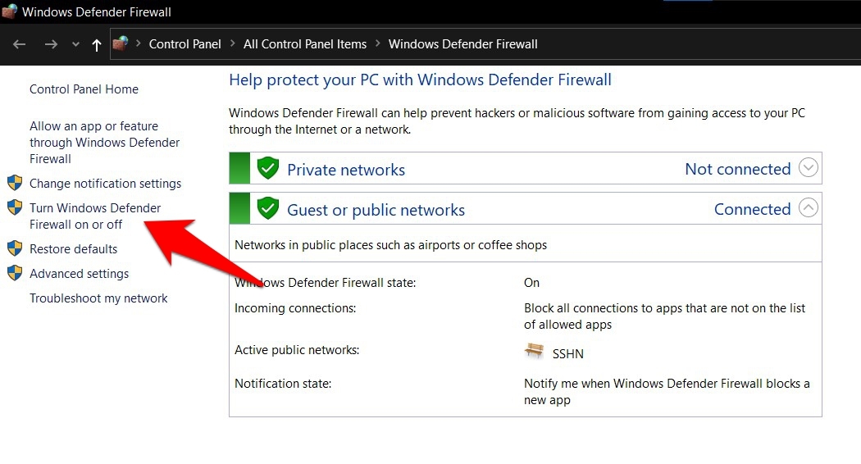861x464 pixels.
Task: Open All Control Panel Items breadcrumb
Action: point(305,44)
